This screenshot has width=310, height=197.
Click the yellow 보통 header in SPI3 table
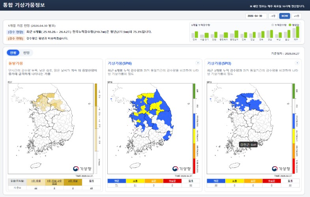point(235,181)
